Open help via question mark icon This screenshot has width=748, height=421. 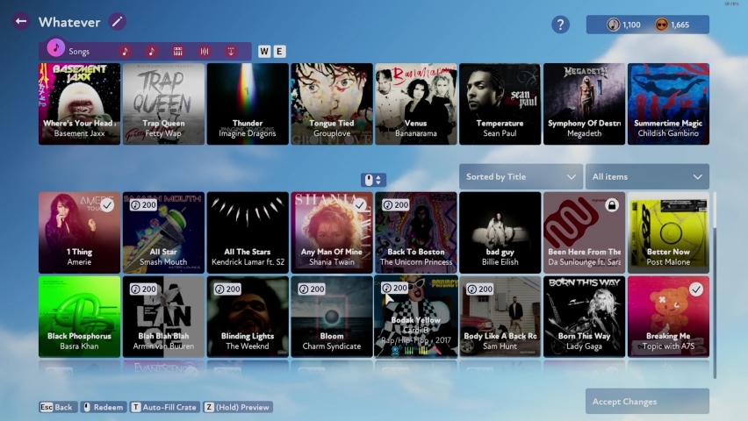click(x=560, y=25)
